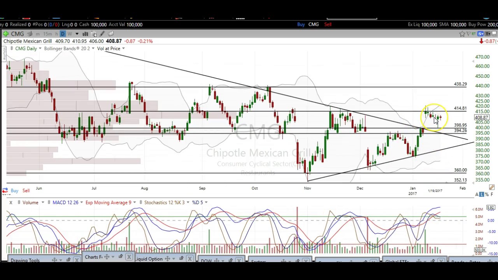Click the blue Buy button in top bar
This screenshot has height=280, width=498.
pos(301,24)
